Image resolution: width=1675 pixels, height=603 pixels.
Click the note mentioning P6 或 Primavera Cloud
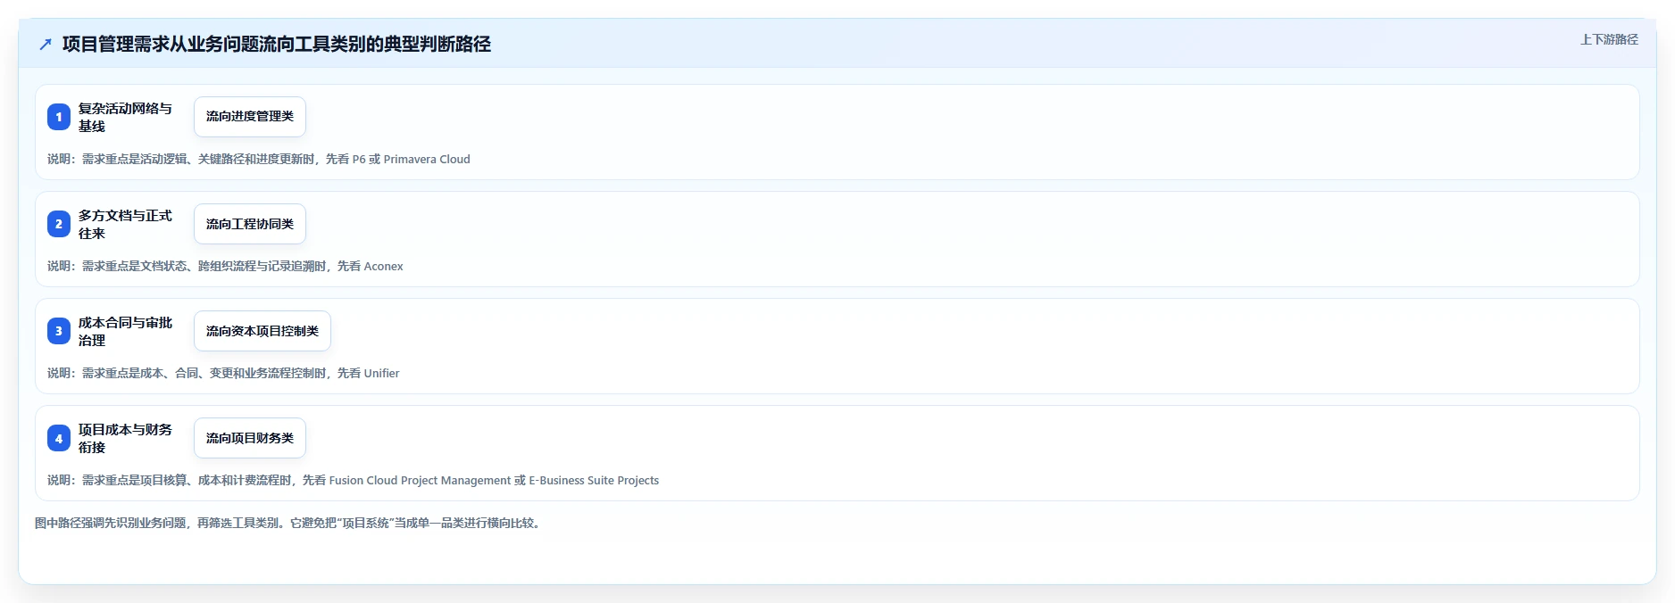point(259,159)
